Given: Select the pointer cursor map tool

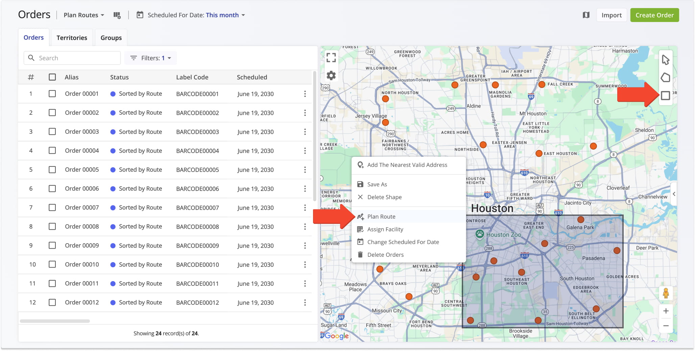Looking at the screenshot, I should [665, 60].
